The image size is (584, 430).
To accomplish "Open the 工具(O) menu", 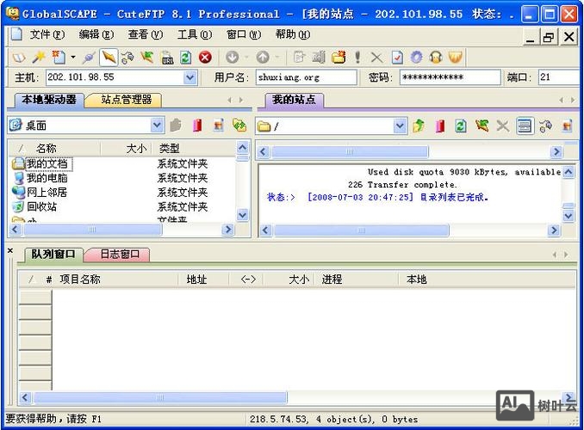I will tap(195, 34).
